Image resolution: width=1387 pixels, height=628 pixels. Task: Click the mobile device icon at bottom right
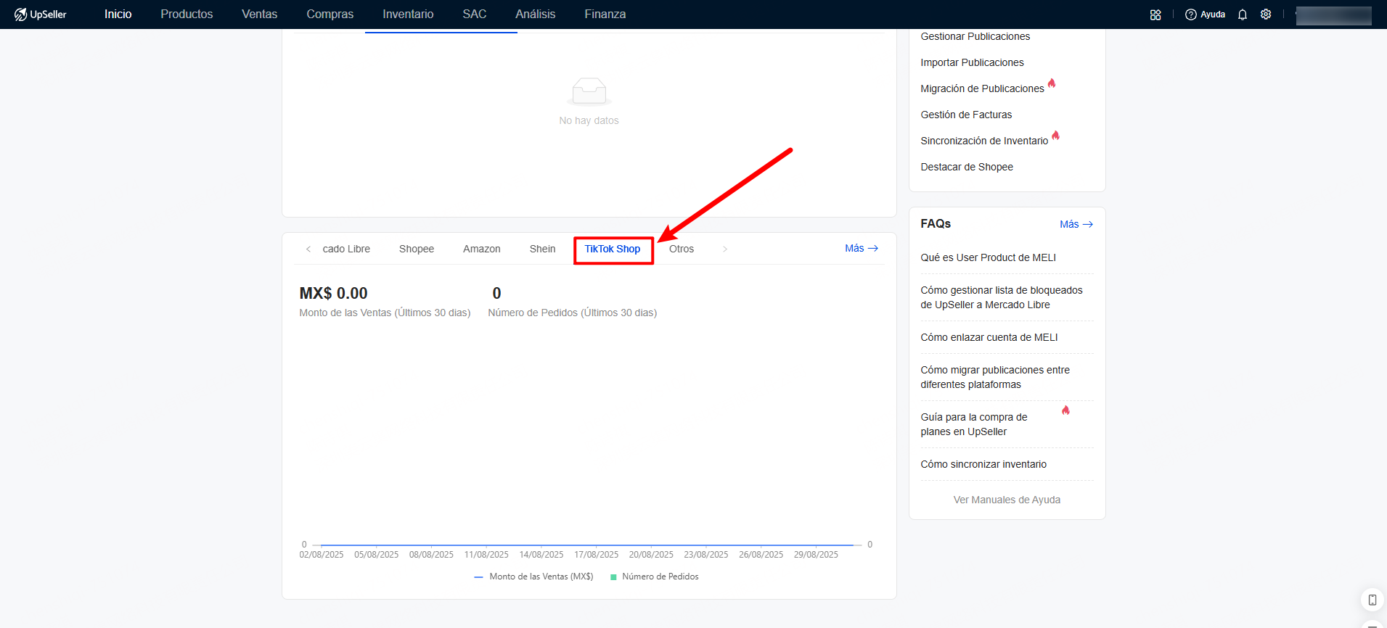click(x=1372, y=600)
